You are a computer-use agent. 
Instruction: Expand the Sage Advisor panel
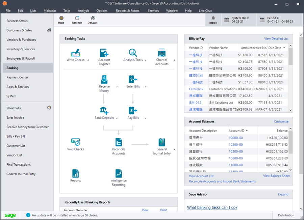283,194
